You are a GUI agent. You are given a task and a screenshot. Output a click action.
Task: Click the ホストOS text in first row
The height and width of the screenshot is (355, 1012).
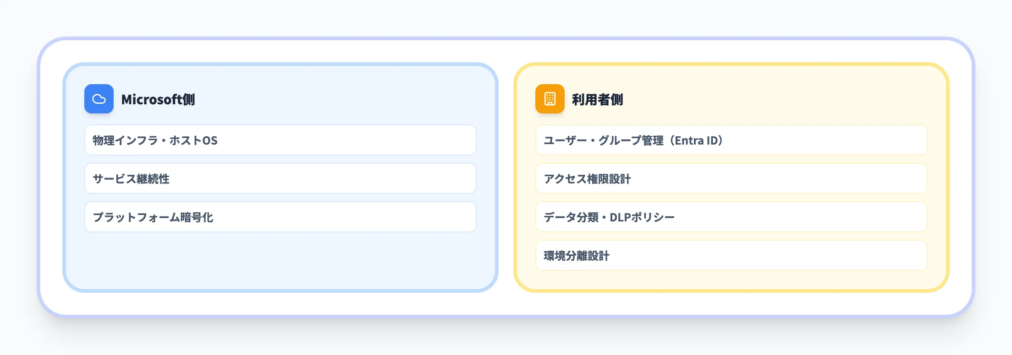point(193,140)
